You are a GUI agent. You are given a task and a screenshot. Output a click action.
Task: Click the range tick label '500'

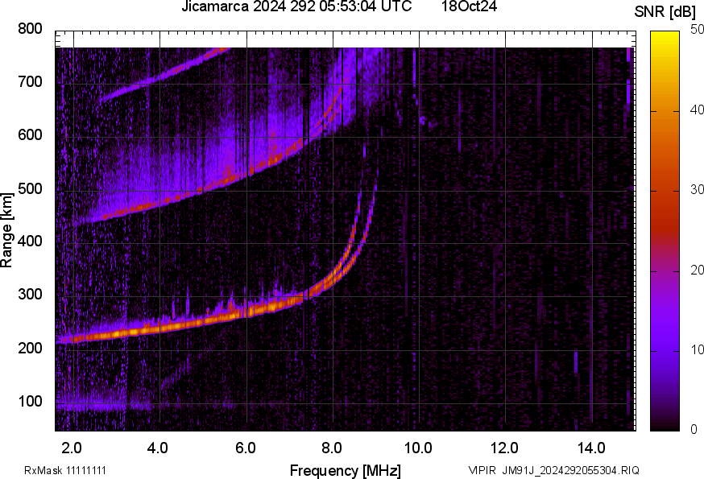coord(30,188)
